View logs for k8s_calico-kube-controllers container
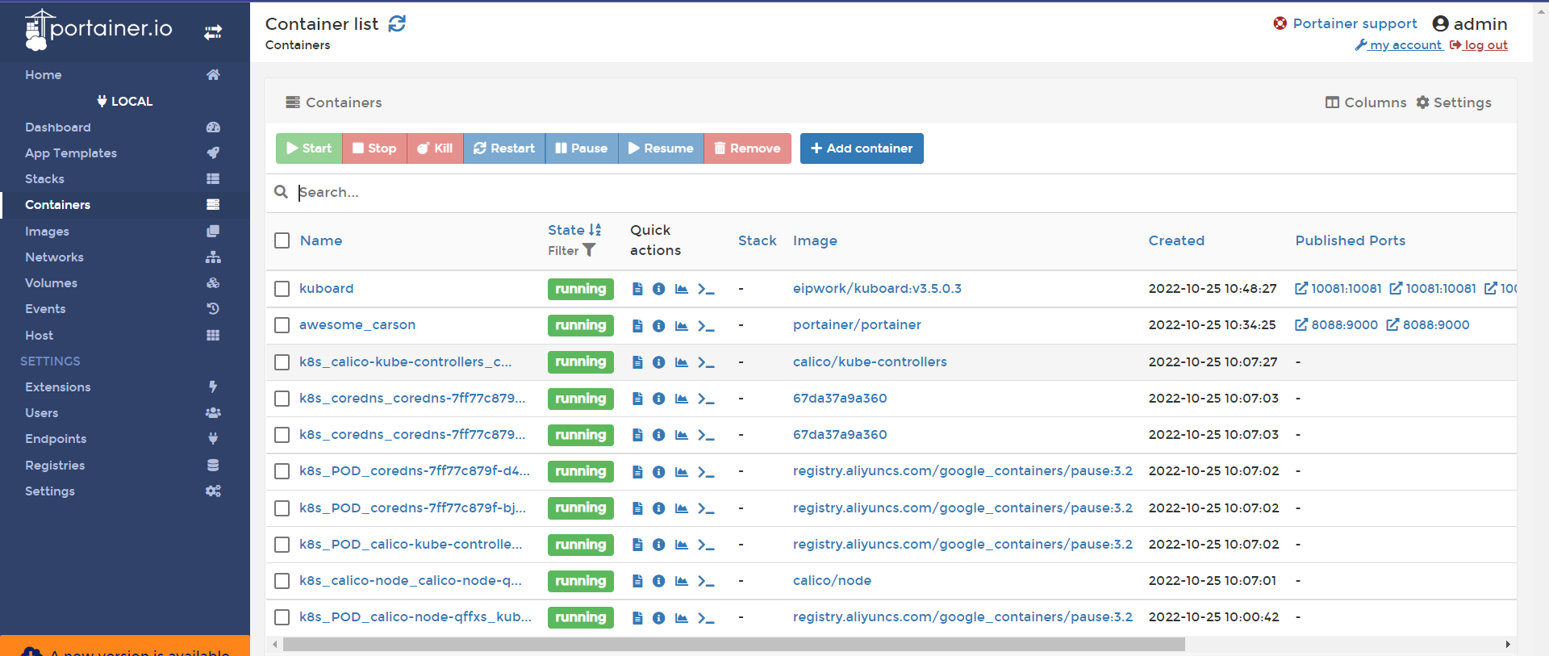The image size is (1549, 656). coord(637,362)
